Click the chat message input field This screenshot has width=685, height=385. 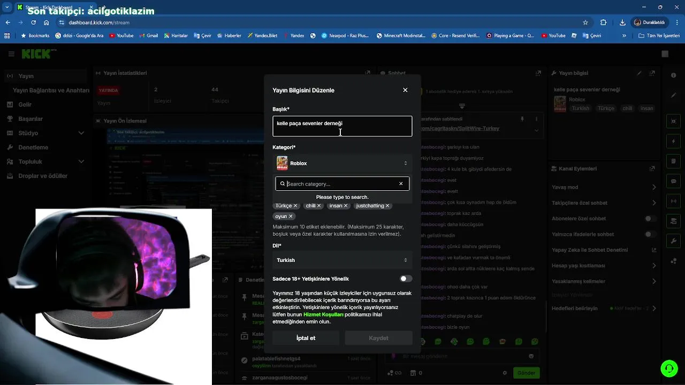461,356
